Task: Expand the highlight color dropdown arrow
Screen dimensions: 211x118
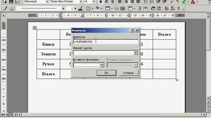Action: coord(188,2)
